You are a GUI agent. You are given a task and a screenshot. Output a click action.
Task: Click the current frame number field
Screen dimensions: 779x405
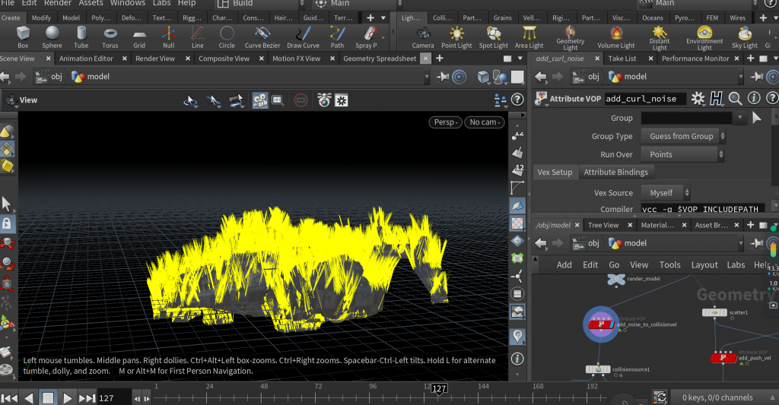[113, 398]
